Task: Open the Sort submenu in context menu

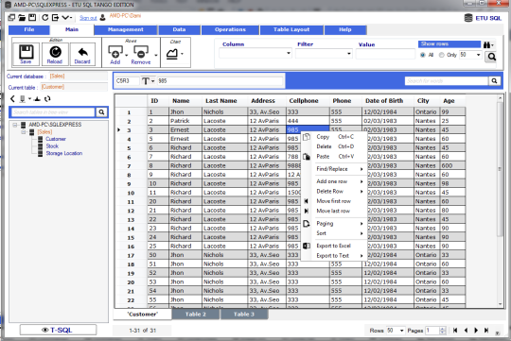Action: (334, 233)
